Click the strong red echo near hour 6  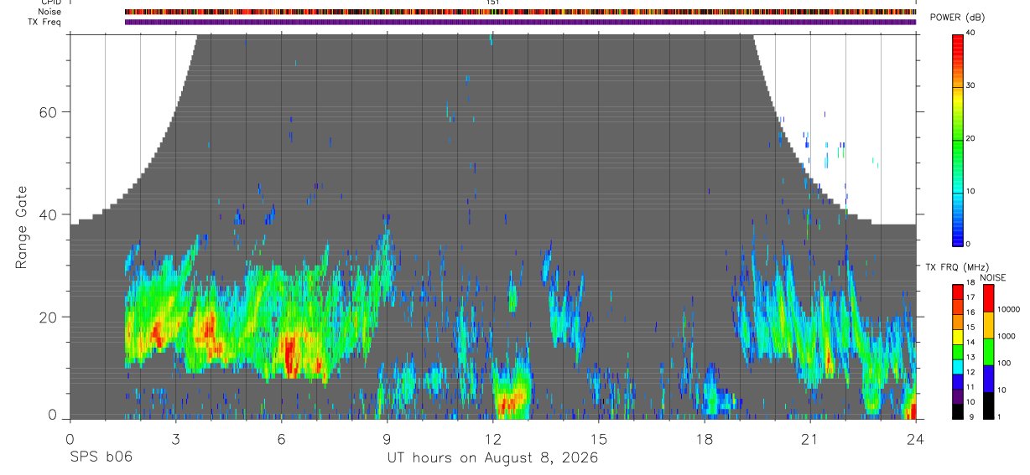(x=291, y=354)
